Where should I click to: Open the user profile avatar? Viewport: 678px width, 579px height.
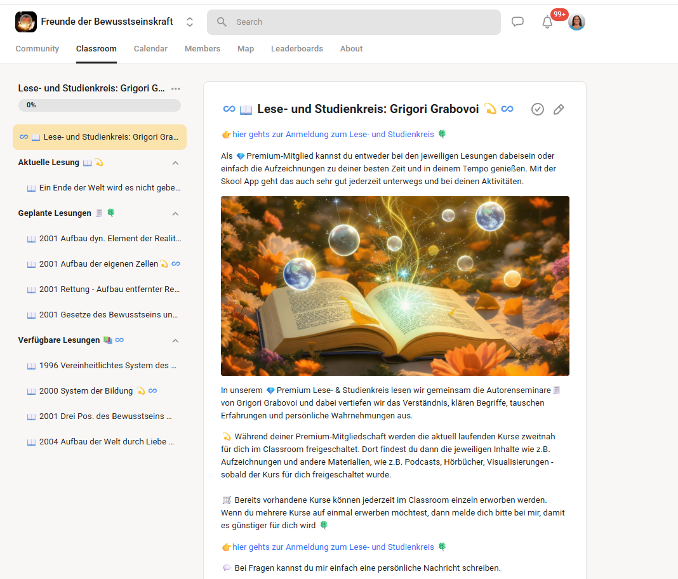[576, 22]
